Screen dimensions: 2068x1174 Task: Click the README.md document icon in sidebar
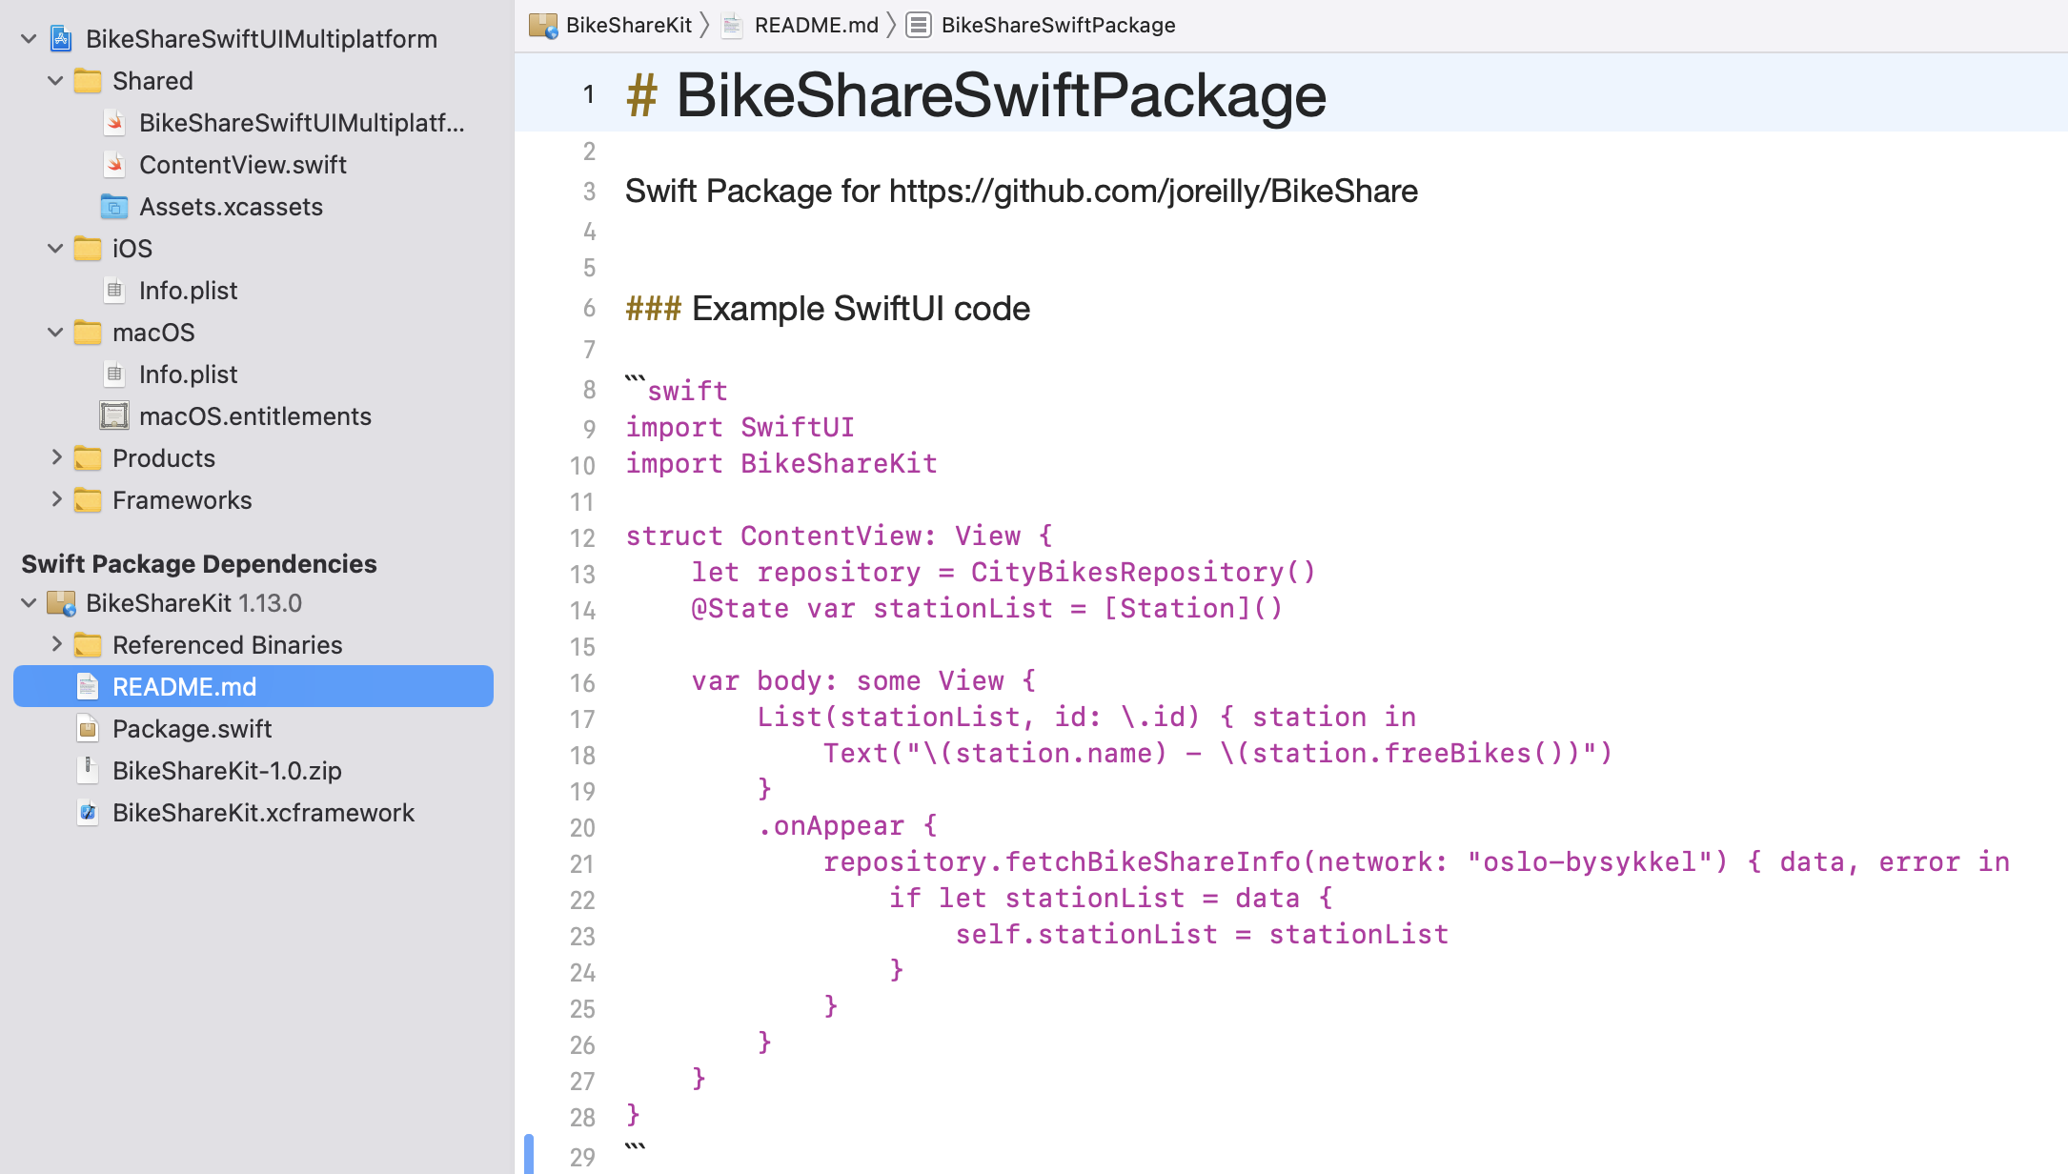coord(88,687)
